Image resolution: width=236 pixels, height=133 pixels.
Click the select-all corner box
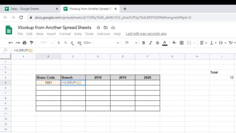pyautogui.click(x=6, y=57)
